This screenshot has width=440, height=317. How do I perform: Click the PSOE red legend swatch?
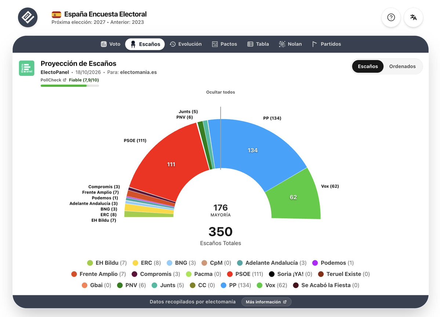[230, 274]
